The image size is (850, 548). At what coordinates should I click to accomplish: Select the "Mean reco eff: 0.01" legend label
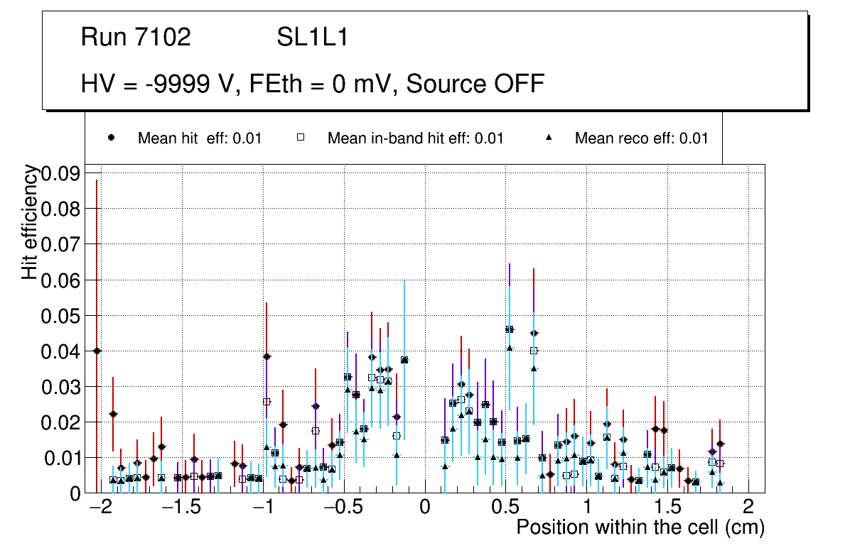[641, 138]
